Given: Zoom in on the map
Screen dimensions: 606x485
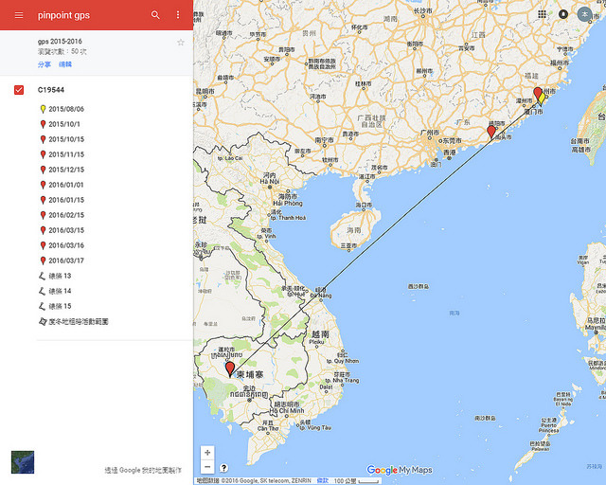Looking at the screenshot, I should click(207, 452).
